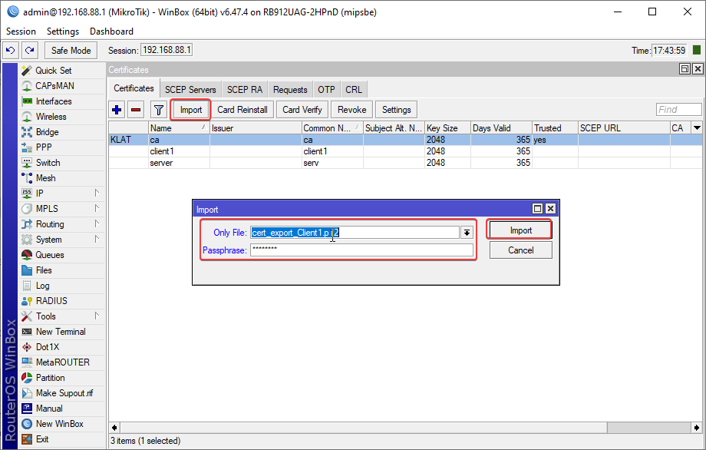Click the Revoke button
This screenshot has width=706, height=450.
pos(352,110)
